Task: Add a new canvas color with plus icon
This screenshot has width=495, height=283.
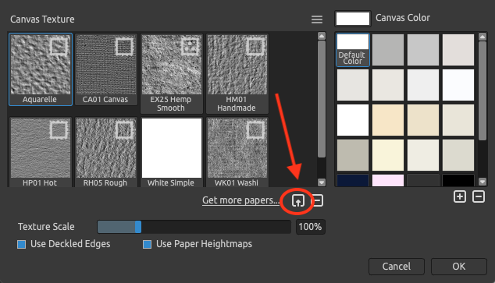Action: [x=460, y=196]
